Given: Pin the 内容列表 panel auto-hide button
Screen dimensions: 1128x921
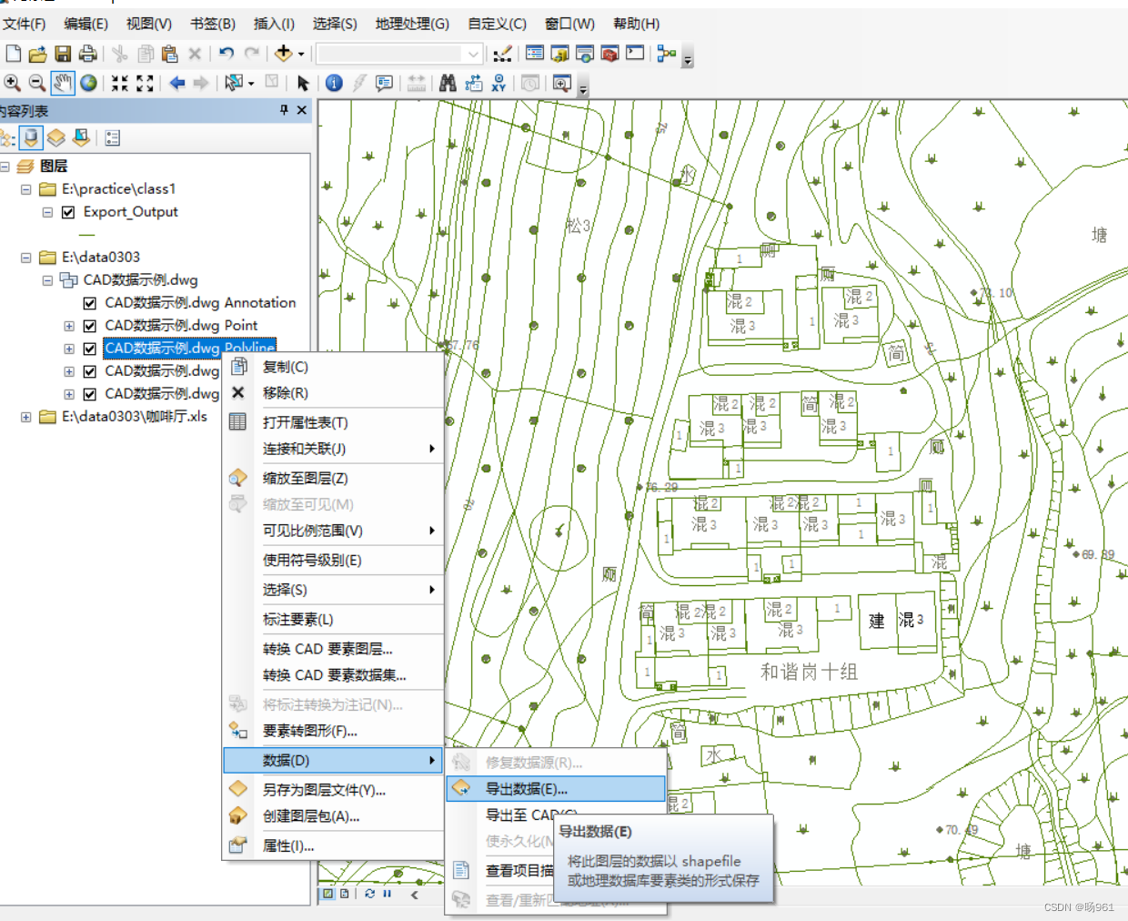Looking at the screenshot, I should [285, 110].
